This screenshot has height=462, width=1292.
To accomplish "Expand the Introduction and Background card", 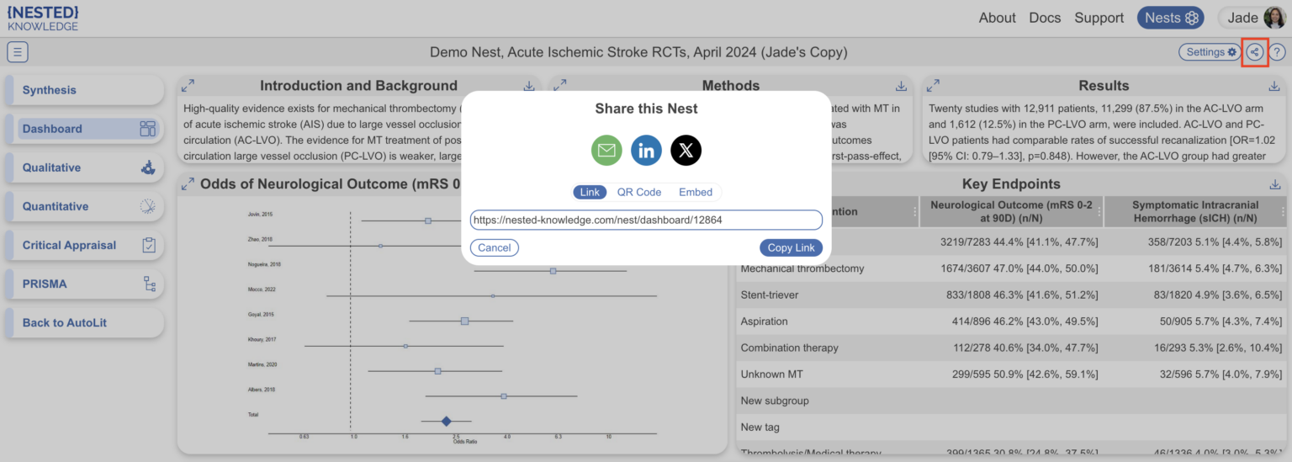I will [188, 86].
